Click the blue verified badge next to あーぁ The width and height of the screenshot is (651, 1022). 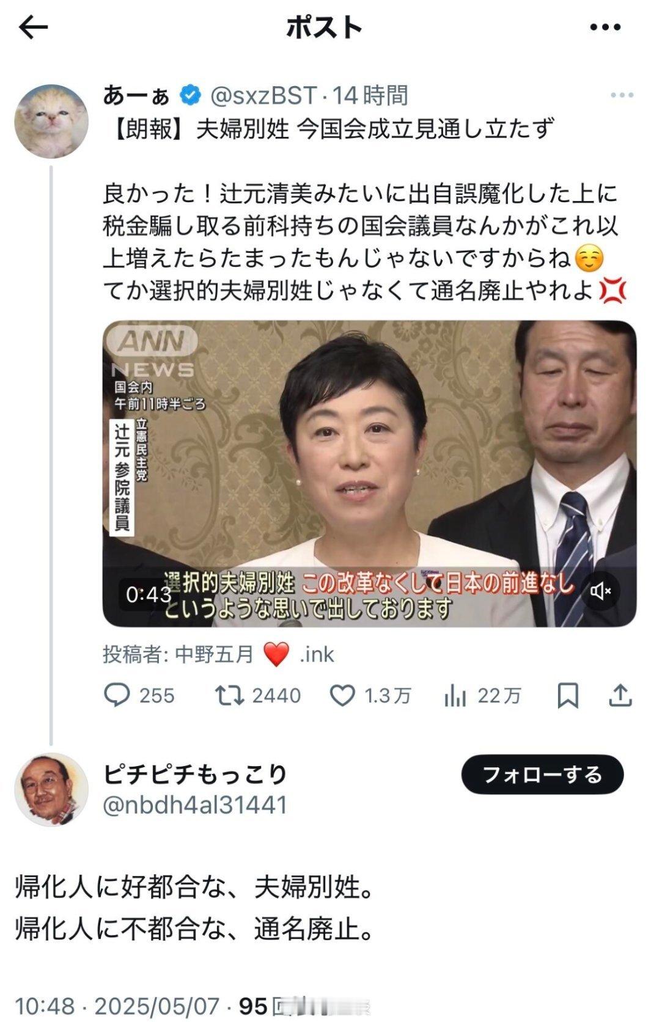coord(191,95)
